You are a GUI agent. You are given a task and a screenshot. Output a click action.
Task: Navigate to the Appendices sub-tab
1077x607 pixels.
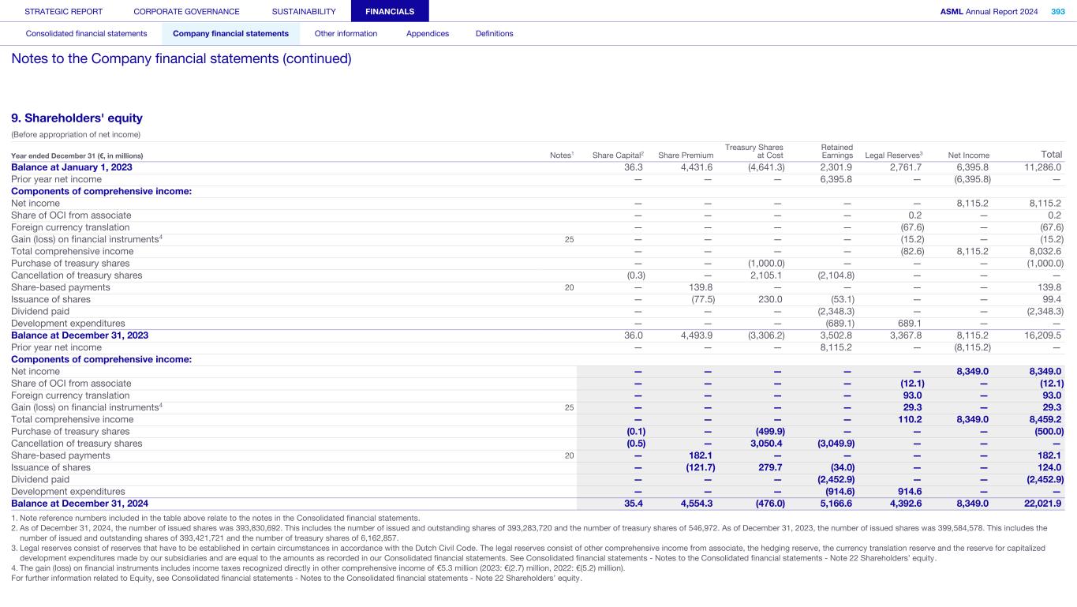[427, 34]
